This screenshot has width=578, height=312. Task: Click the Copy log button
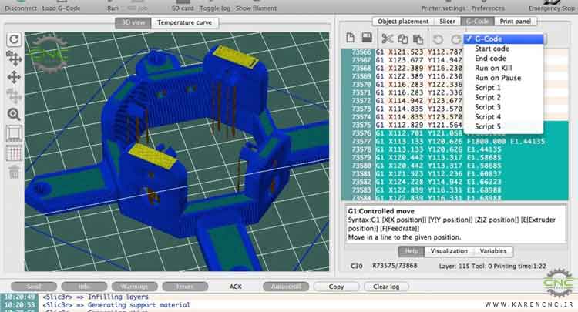pos(336,287)
